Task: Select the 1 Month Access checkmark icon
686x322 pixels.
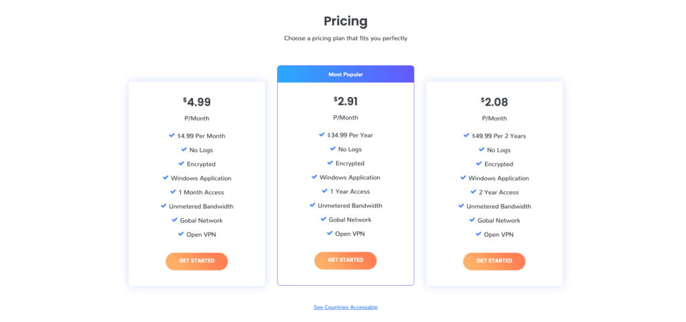Action: click(174, 192)
